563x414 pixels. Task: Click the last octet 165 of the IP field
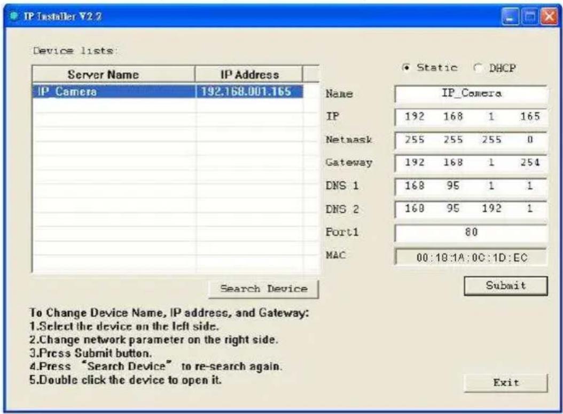click(x=530, y=116)
